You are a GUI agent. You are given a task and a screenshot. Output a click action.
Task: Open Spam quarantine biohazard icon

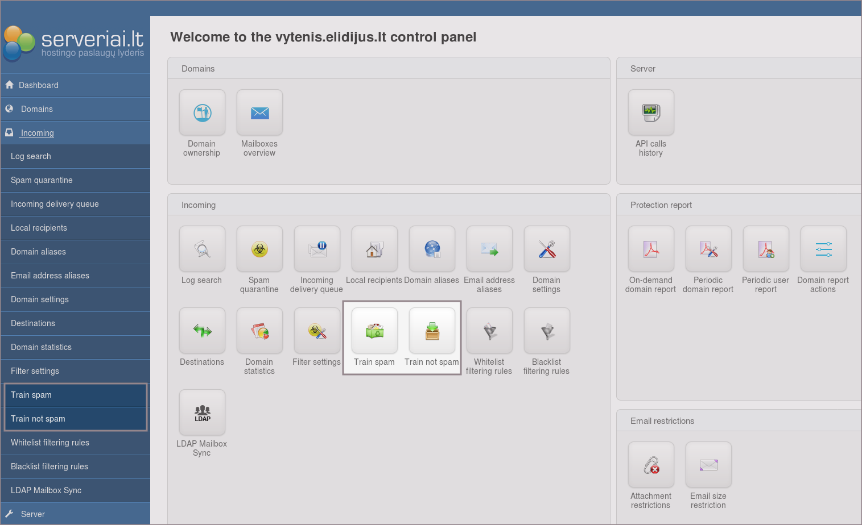259,249
